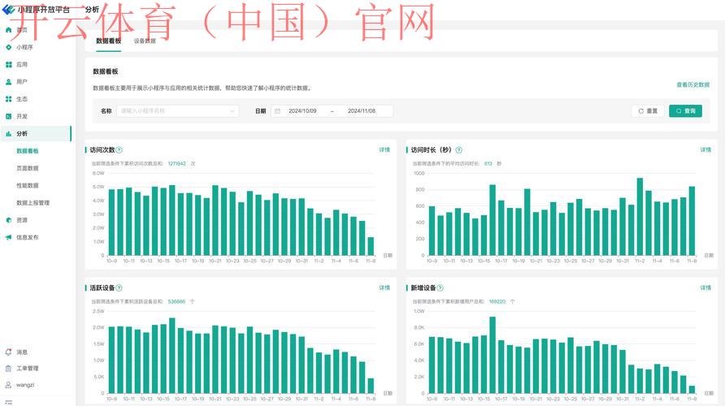Click the average visit duration value 613
The width and height of the screenshot is (725, 406).
point(488,163)
